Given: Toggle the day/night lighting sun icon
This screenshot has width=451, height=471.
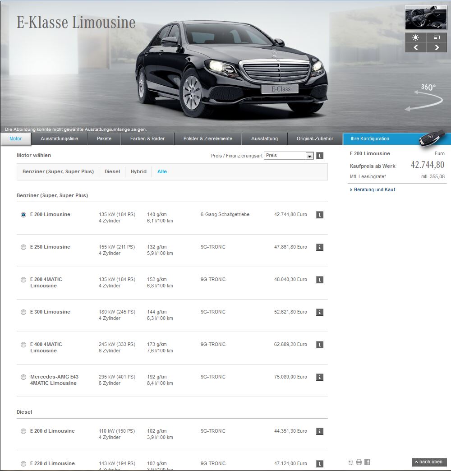Looking at the screenshot, I should point(415,37).
